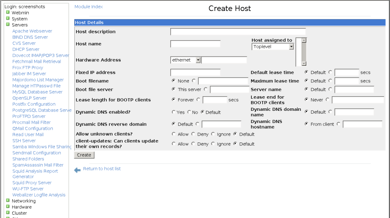Click the Create button
390x218 pixels.
(84, 155)
